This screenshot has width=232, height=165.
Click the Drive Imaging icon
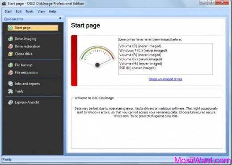click(10, 39)
